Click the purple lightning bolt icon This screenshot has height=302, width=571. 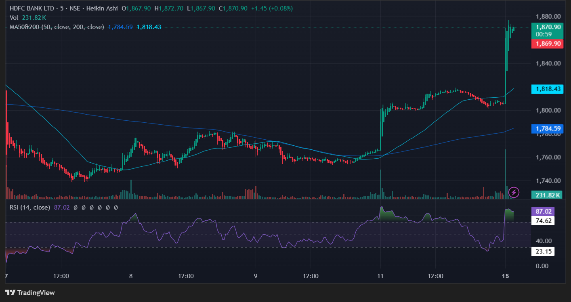click(x=513, y=192)
